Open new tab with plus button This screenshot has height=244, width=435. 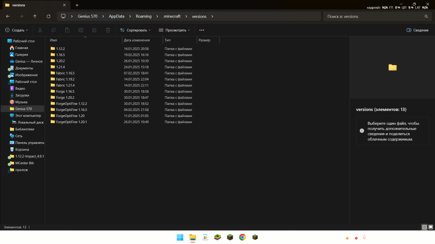pyautogui.click(x=77, y=5)
